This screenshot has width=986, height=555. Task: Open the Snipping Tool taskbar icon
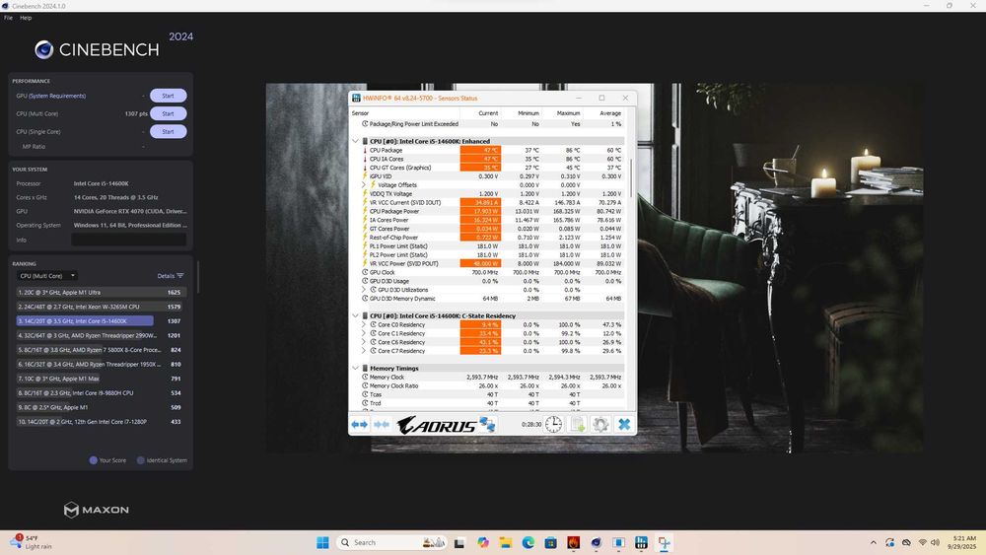click(664, 542)
